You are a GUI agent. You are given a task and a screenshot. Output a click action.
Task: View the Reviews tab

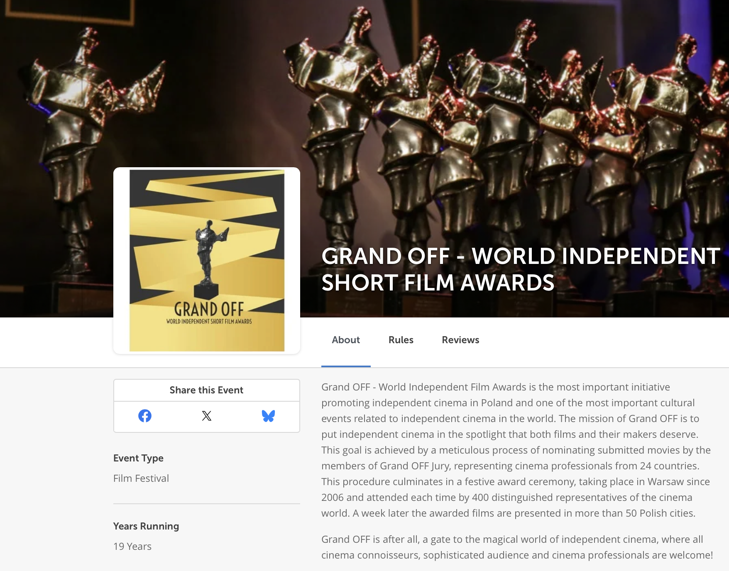[x=460, y=340]
